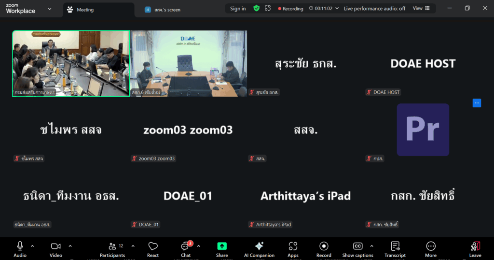494x260 pixels.
Task: Open the React emoji reactions icon
Action: (x=153, y=246)
